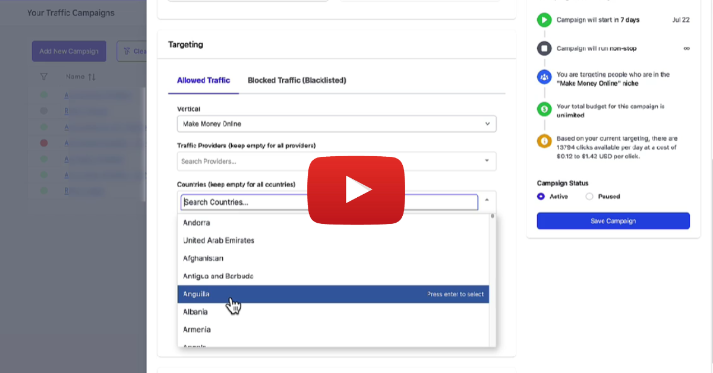Select the Paused campaign status radio
Screen dimensions: 713x373
(x=589, y=197)
